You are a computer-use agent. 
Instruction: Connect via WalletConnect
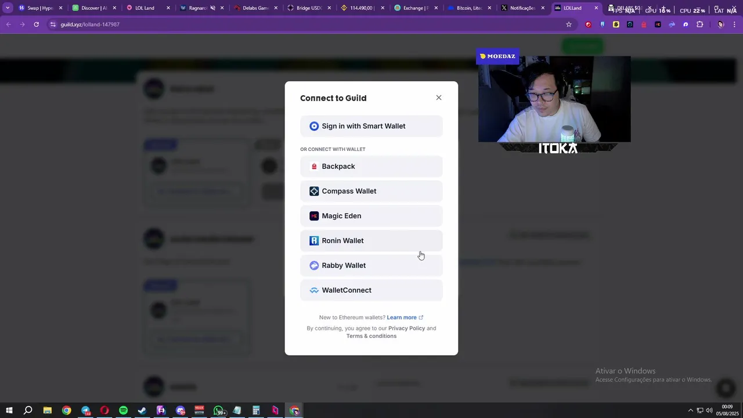[371, 290]
